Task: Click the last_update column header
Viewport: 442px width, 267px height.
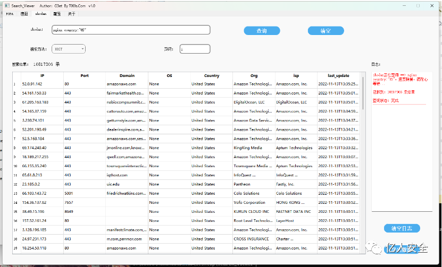Action: pyautogui.click(x=338, y=76)
